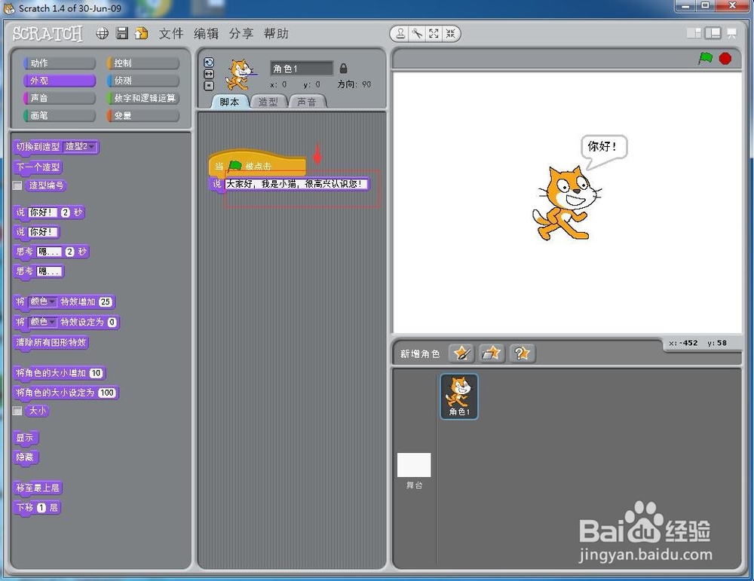Click the 隐藏 block
This screenshot has width=754, height=581.
click(x=26, y=457)
